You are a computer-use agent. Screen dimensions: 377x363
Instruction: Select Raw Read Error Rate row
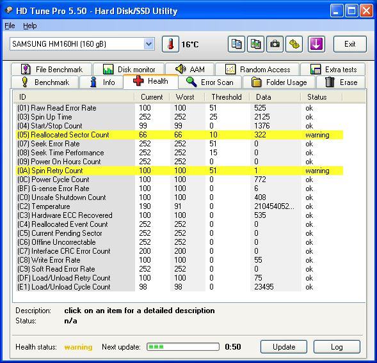click(x=180, y=108)
